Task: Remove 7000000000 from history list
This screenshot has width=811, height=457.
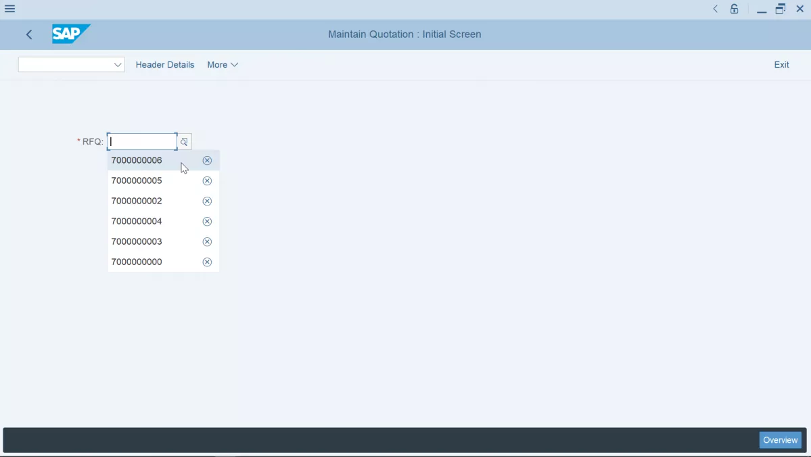Action: tap(207, 262)
